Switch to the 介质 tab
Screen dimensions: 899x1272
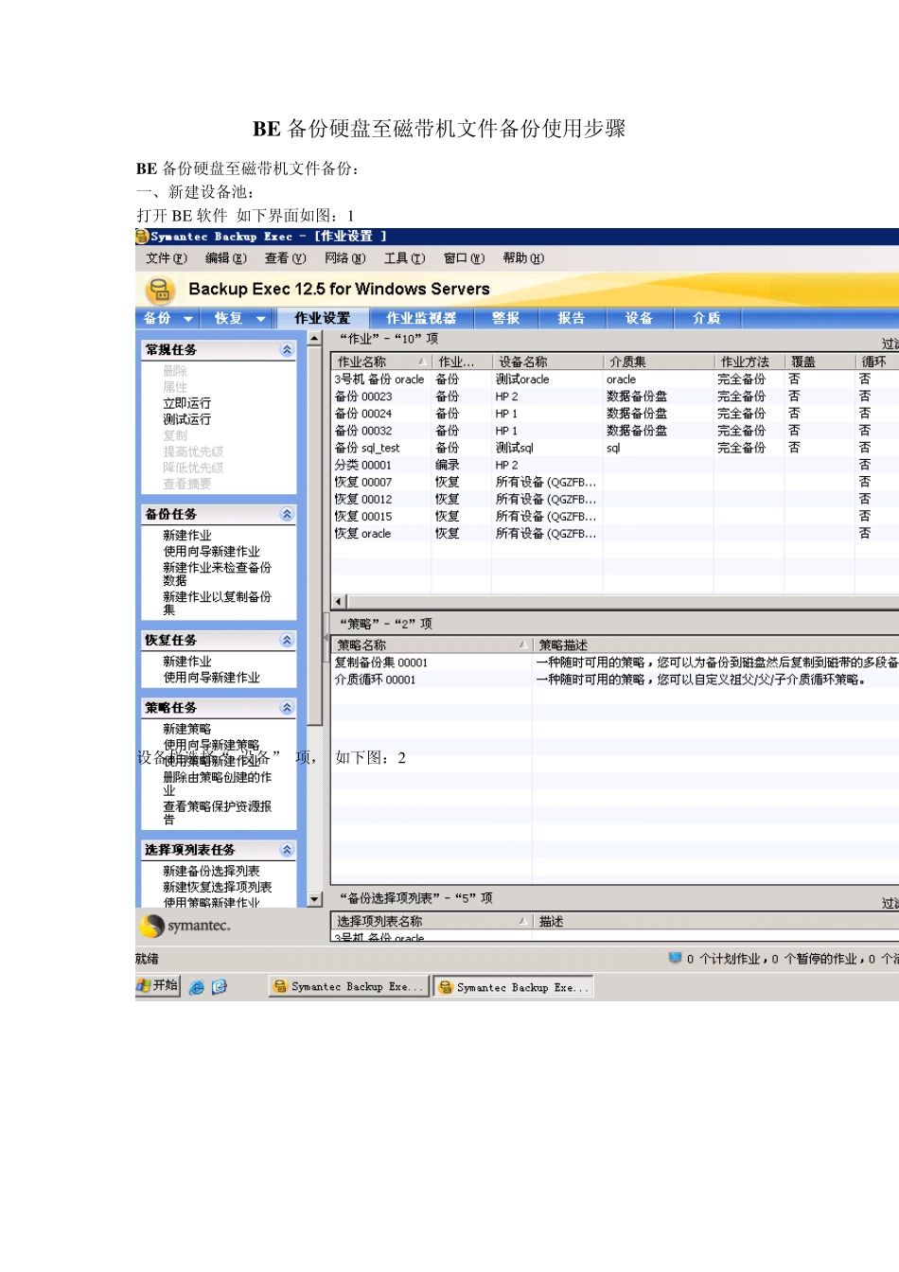pos(706,319)
